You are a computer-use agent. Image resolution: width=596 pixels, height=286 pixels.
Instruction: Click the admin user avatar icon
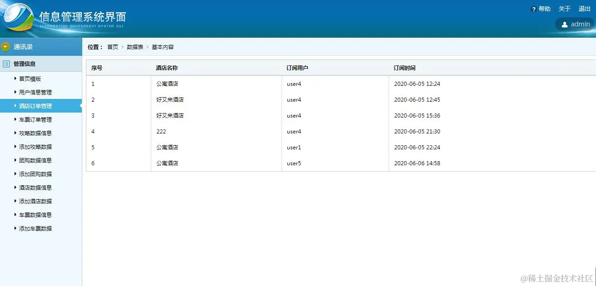pos(565,25)
